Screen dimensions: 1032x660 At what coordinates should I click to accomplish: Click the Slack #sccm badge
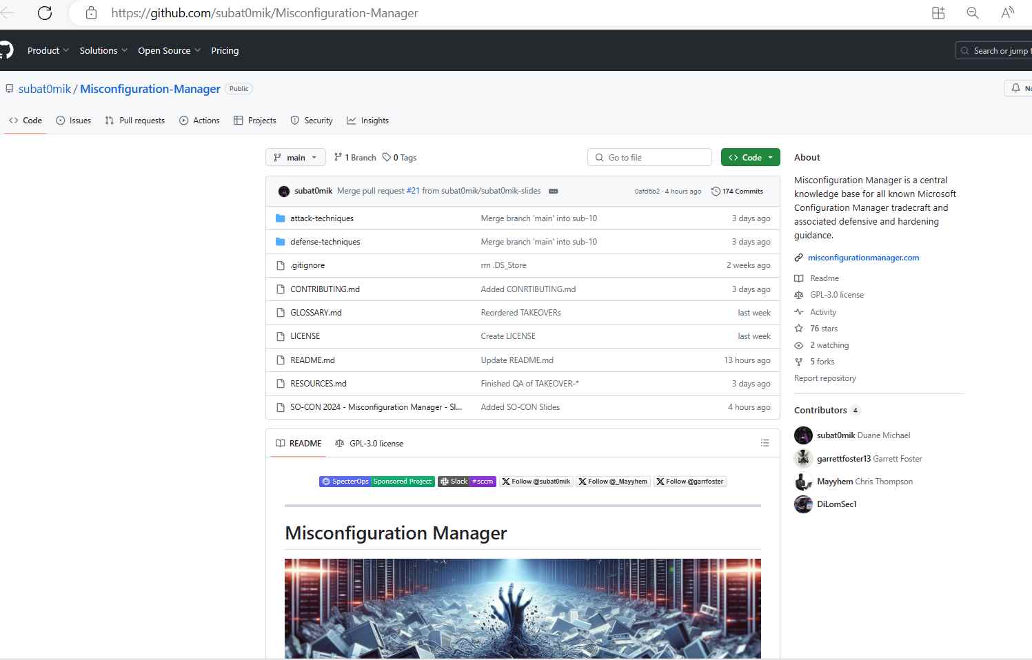[x=467, y=482]
